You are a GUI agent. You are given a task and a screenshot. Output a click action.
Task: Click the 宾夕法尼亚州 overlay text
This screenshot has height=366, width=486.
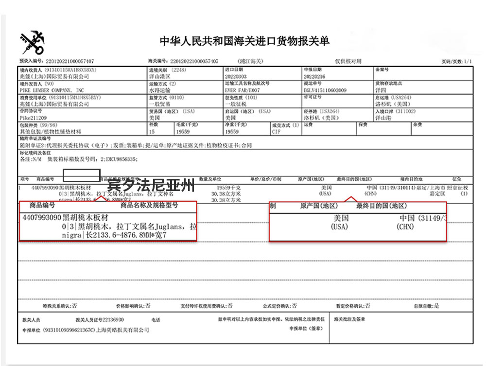151,186
